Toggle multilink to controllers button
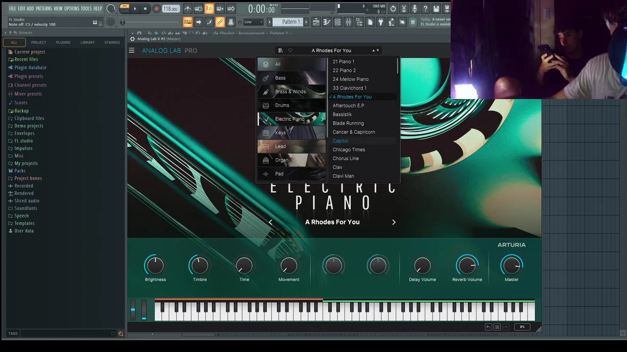Viewport: 627px width, 352px height. [231, 22]
